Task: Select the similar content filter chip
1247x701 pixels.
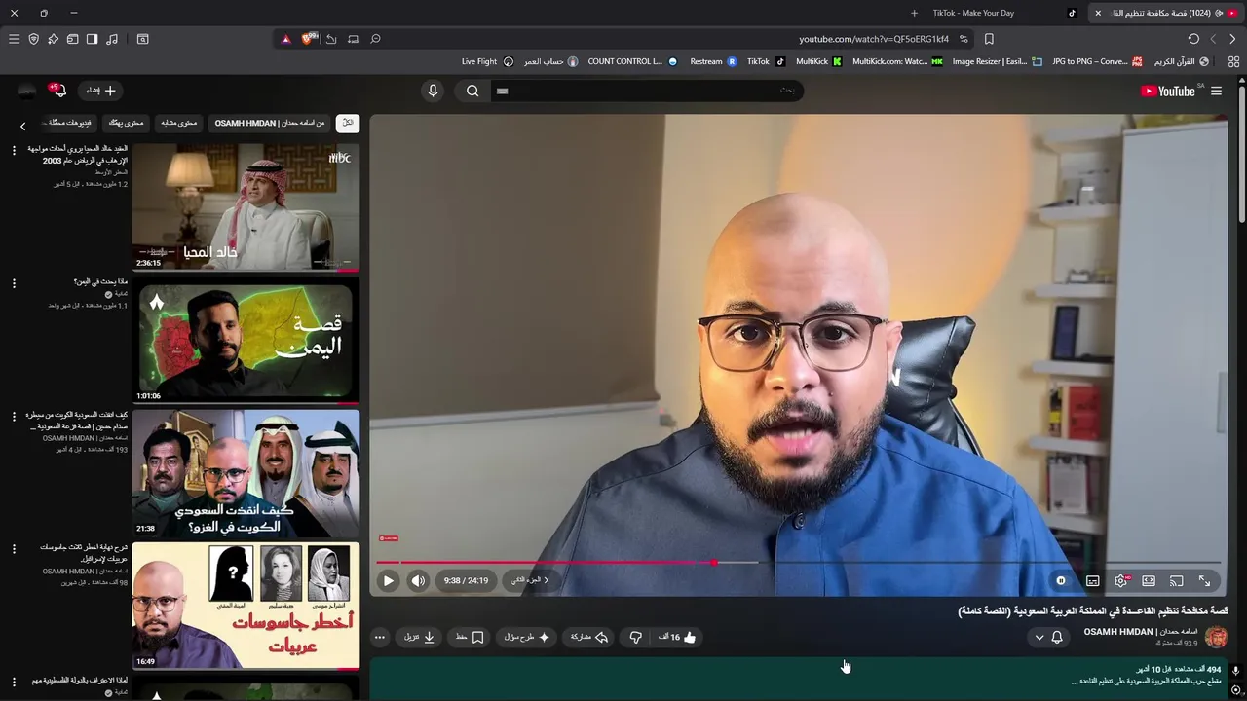Action: click(179, 123)
